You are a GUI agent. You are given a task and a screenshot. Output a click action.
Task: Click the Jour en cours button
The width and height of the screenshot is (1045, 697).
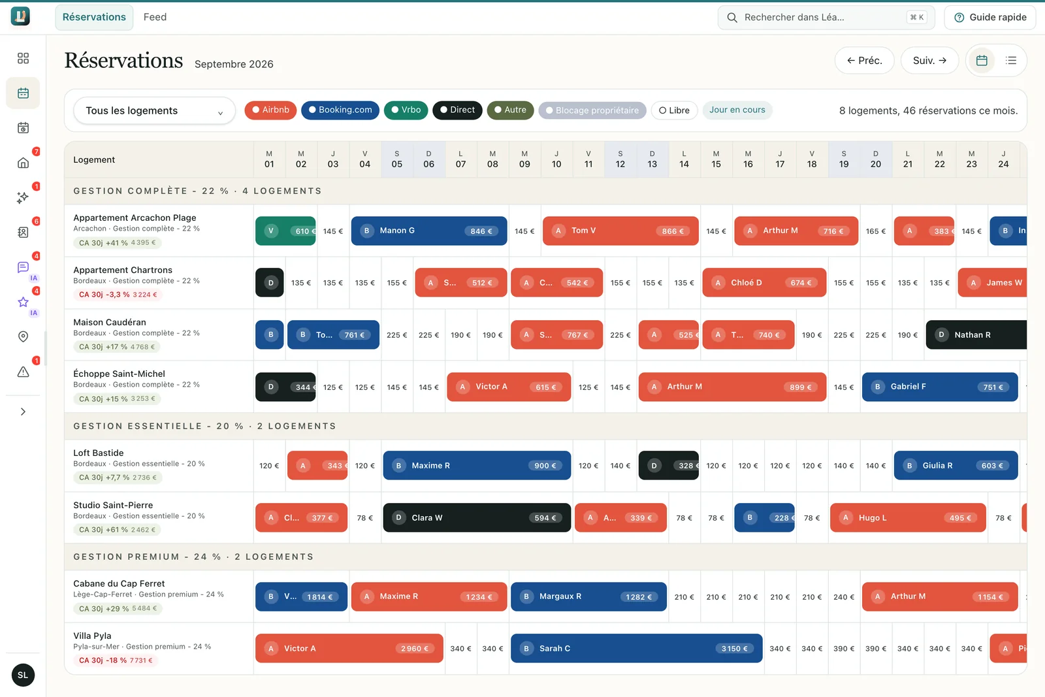pyautogui.click(x=737, y=110)
